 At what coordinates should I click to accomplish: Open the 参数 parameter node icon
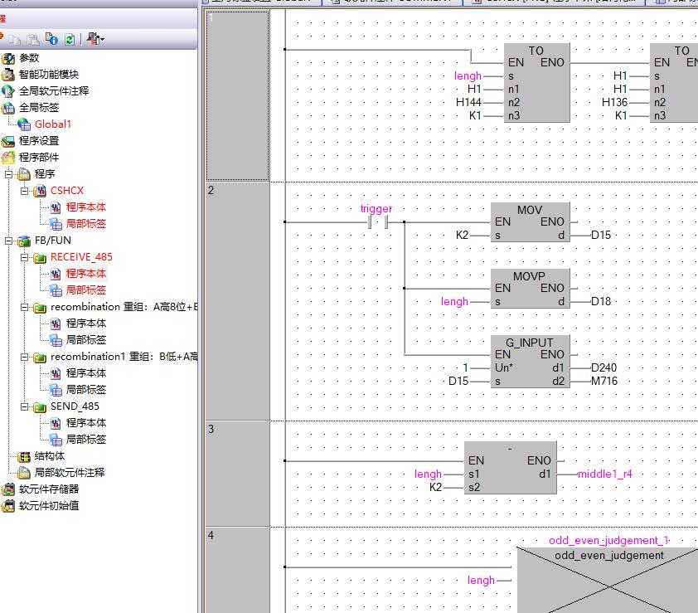9,58
